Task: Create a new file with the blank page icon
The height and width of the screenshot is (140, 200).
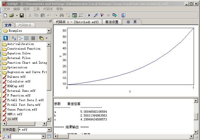Action: [5, 15]
